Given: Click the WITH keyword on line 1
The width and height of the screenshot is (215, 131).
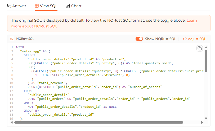Looking at the screenshot, I should (20, 47).
